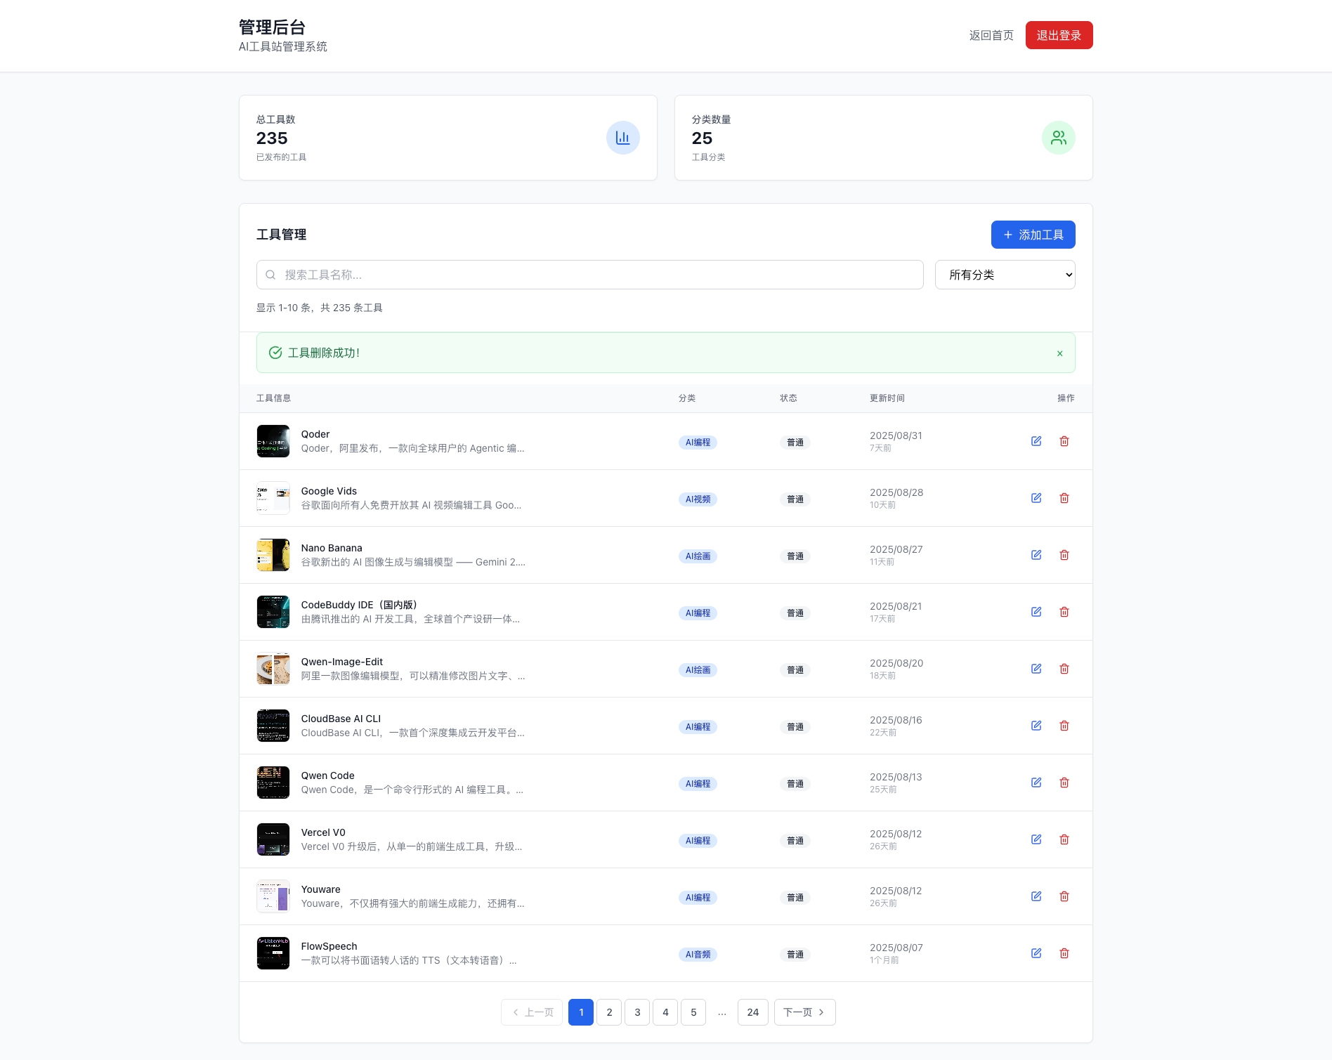Click the Google Vids thumbnail
The width and height of the screenshot is (1332, 1060).
(x=273, y=498)
